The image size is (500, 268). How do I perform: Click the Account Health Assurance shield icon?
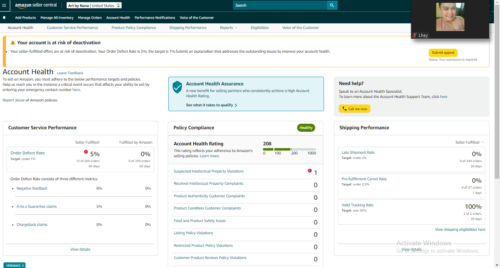coord(177,87)
